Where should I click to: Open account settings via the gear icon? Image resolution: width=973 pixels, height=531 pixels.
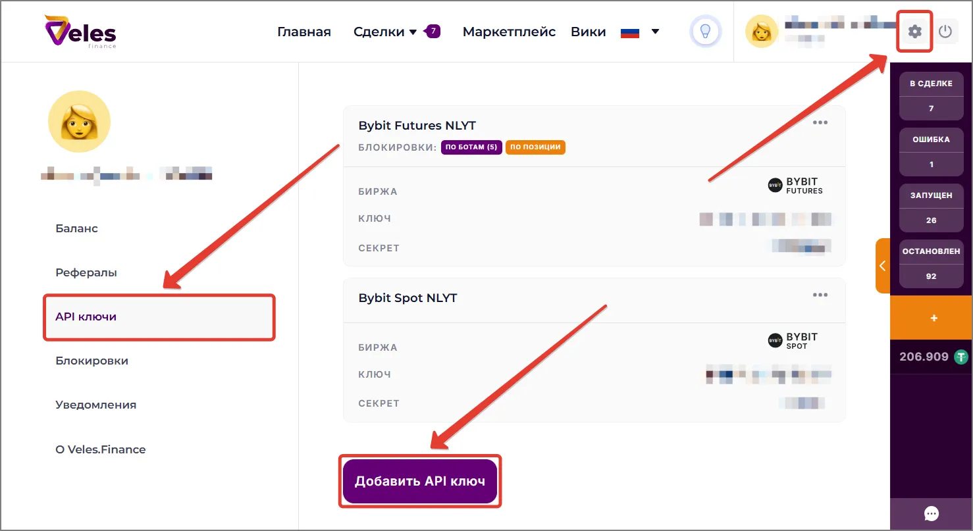[x=914, y=31]
